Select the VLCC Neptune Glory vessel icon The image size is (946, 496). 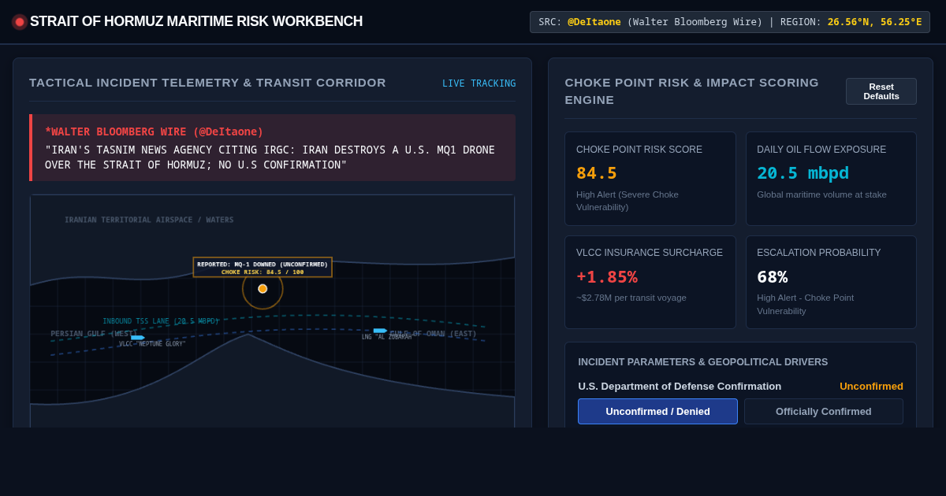tap(138, 338)
